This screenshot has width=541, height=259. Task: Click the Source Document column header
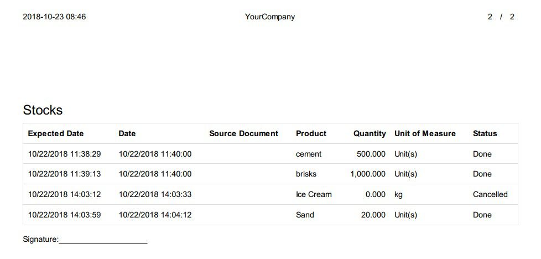243,133
